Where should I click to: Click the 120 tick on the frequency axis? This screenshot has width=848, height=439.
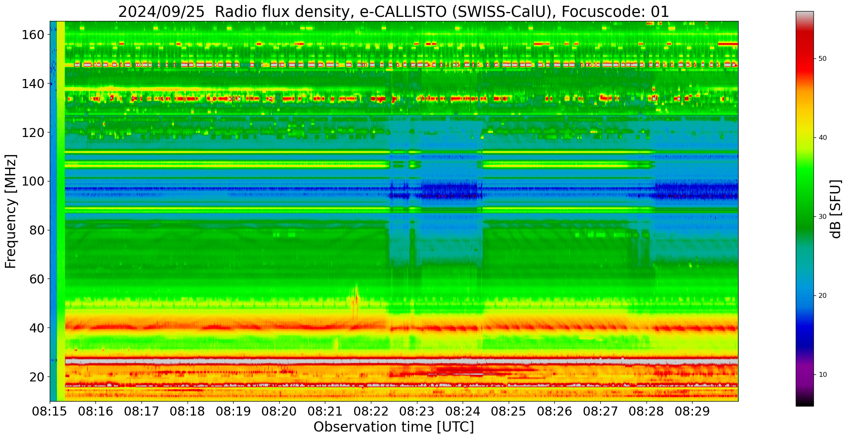[x=33, y=132]
